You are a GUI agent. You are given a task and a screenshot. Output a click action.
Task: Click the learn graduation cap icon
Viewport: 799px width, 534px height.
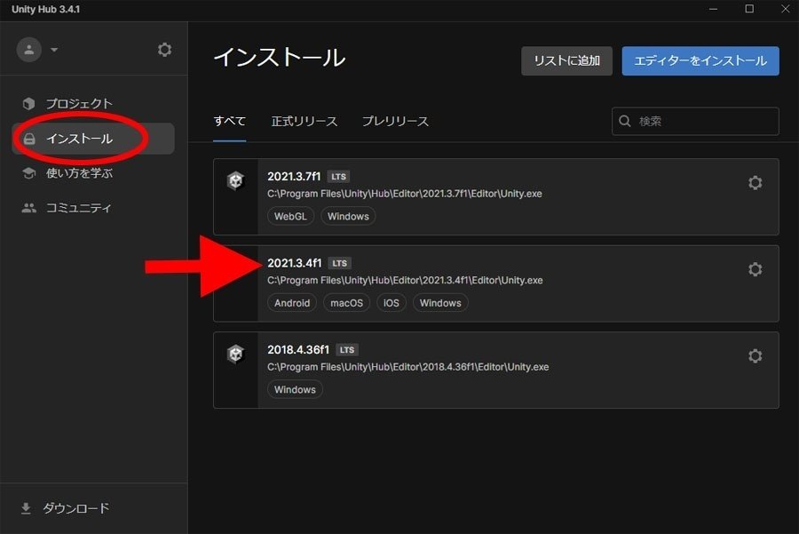tap(28, 173)
